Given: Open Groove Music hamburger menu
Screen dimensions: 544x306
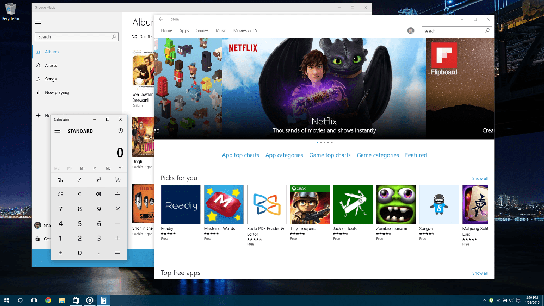Looking at the screenshot, I should coord(38,22).
